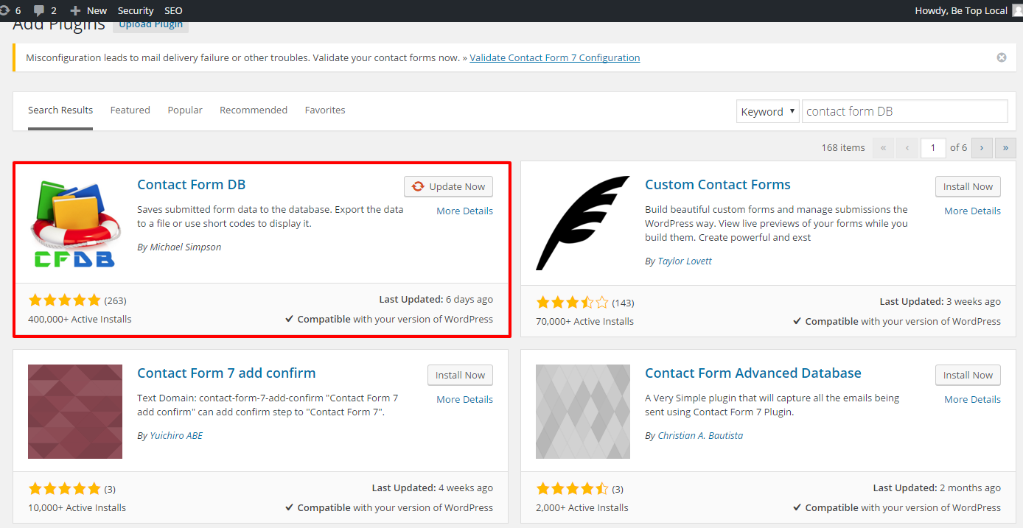Click Contact Form 7 add confirm thumbnail
This screenshot has height=528, width=1023.
click(x=75, y=412)
